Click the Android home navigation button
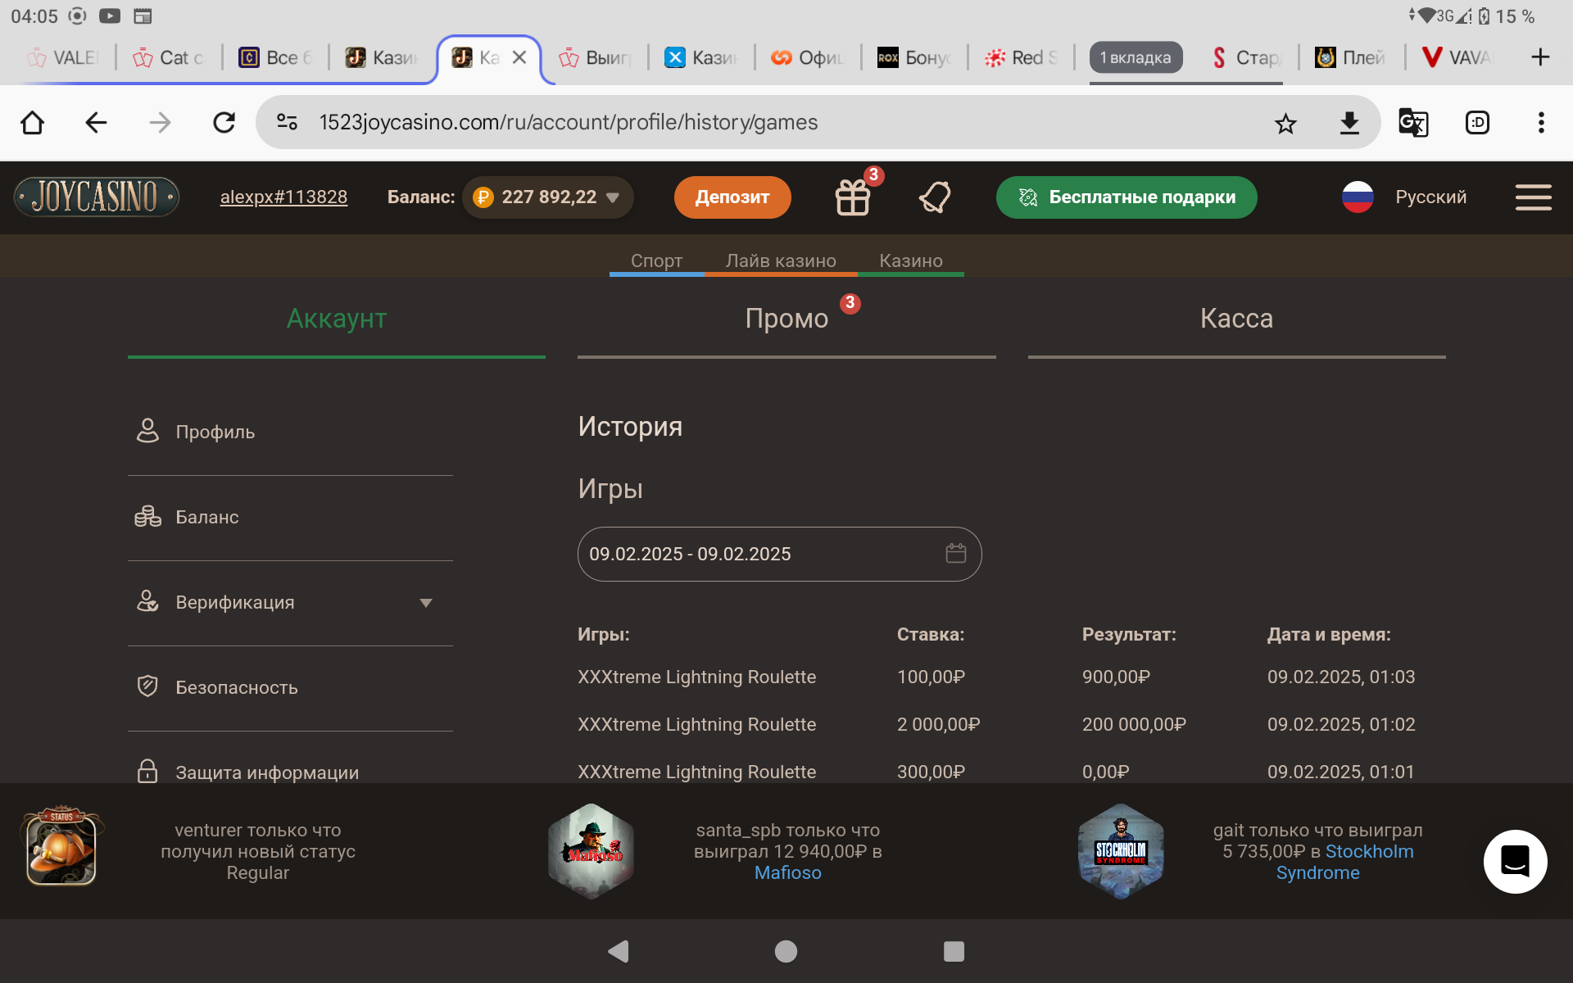 (786, 951)
